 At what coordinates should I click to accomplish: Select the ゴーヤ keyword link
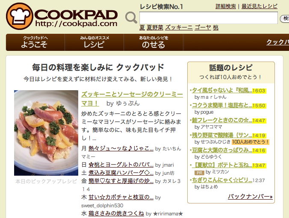[203, 27]
